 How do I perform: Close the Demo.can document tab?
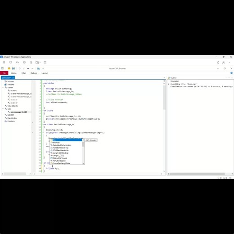tap(13, 77)
